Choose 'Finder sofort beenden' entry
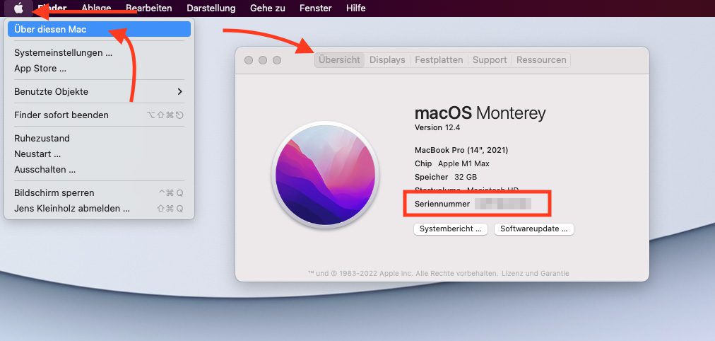Image resolution: width=715 pixels, height=341 pixels. click(x=99, y=115)
